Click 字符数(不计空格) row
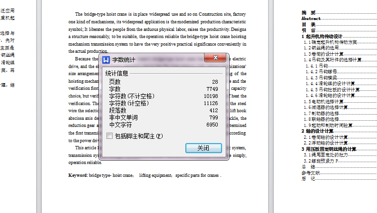Screen dimensions: 377x213 point(164,96)
